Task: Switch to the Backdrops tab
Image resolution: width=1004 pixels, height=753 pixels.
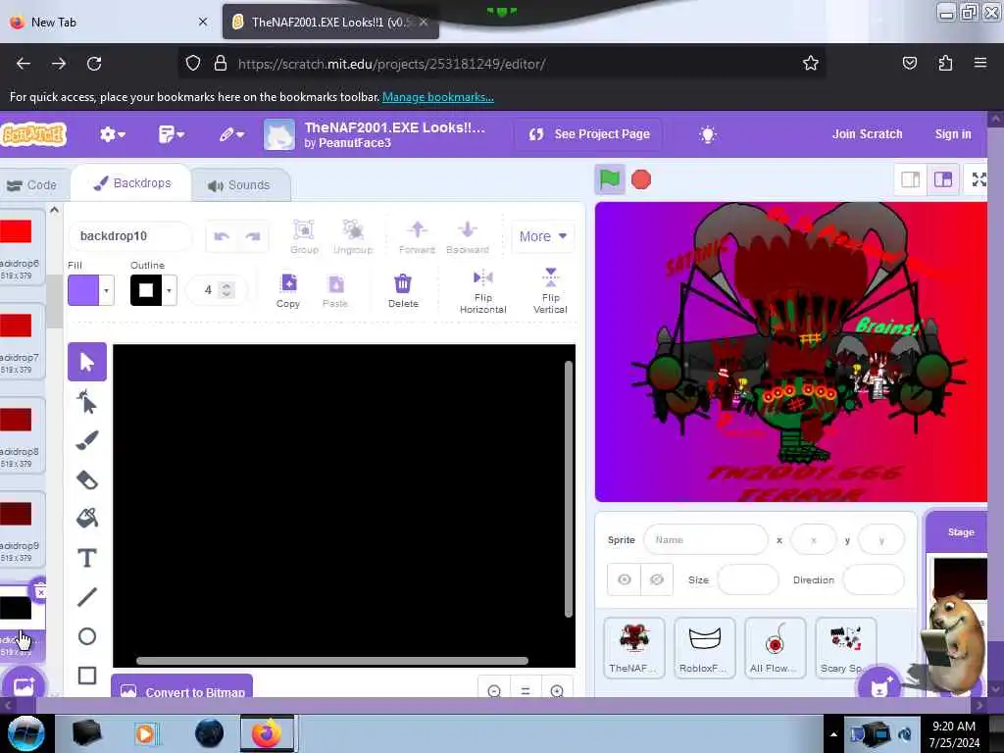Action: click(x=132, y=183)
